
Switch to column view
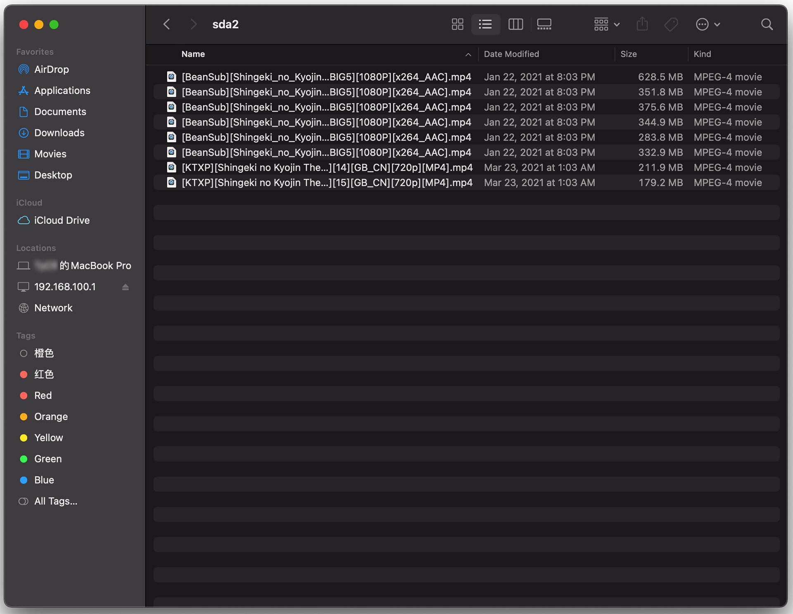pyautogui.click(x=515, y=24)
